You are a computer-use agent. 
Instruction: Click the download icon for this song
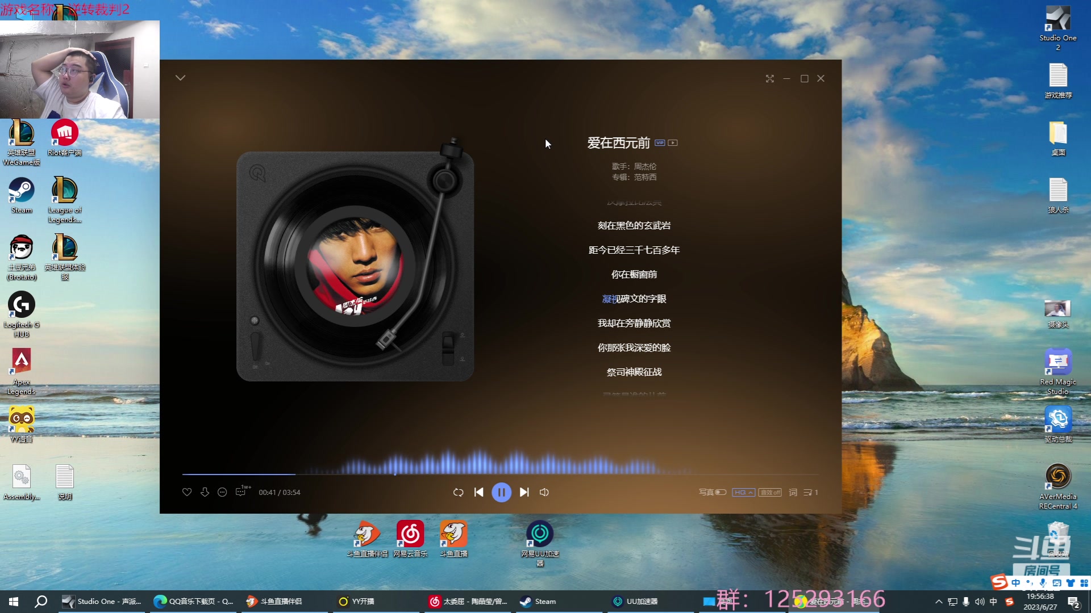(x=205, y=492)
